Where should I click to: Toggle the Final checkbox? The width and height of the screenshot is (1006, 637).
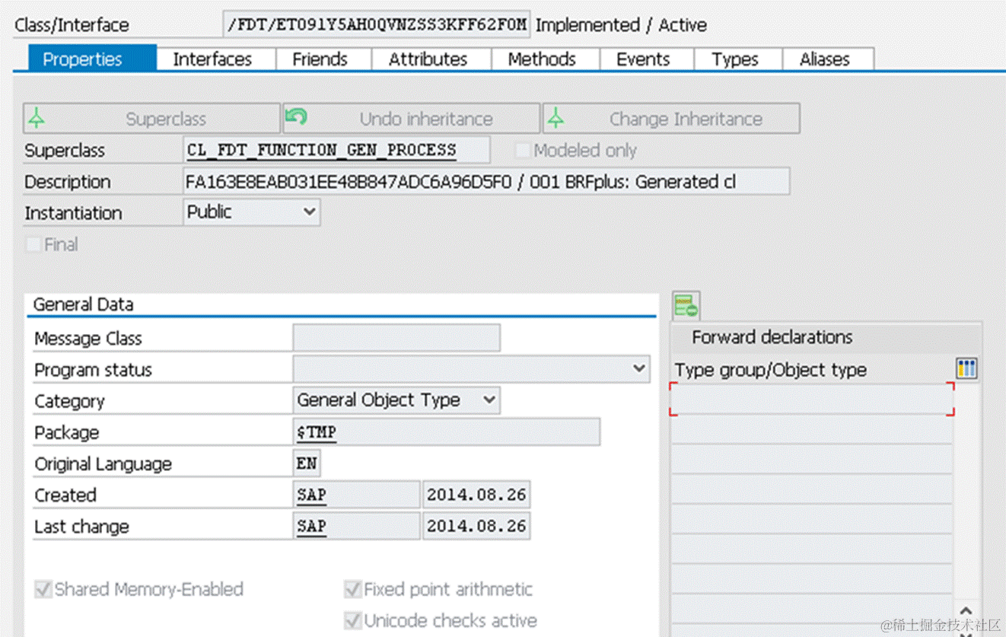point(33,244)
